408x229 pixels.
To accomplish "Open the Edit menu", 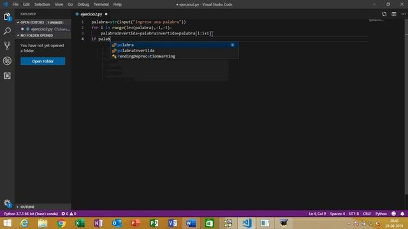I will 26,4.
